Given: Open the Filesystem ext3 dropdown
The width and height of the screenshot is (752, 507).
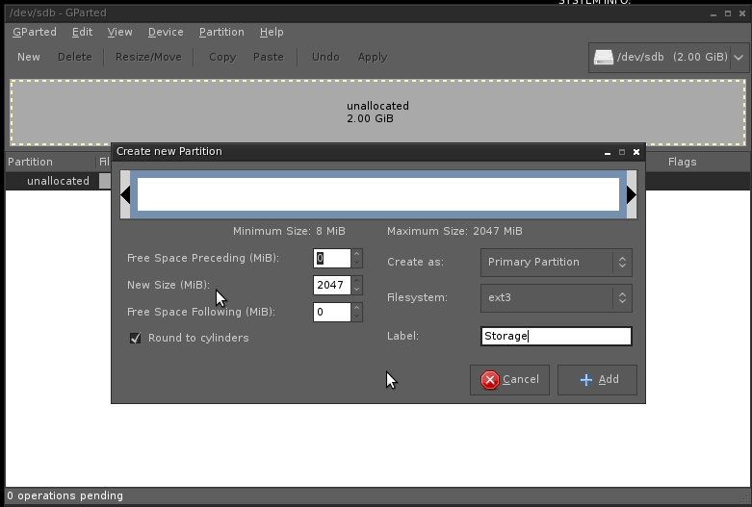Looking at the screenshot, I should 557,297.
